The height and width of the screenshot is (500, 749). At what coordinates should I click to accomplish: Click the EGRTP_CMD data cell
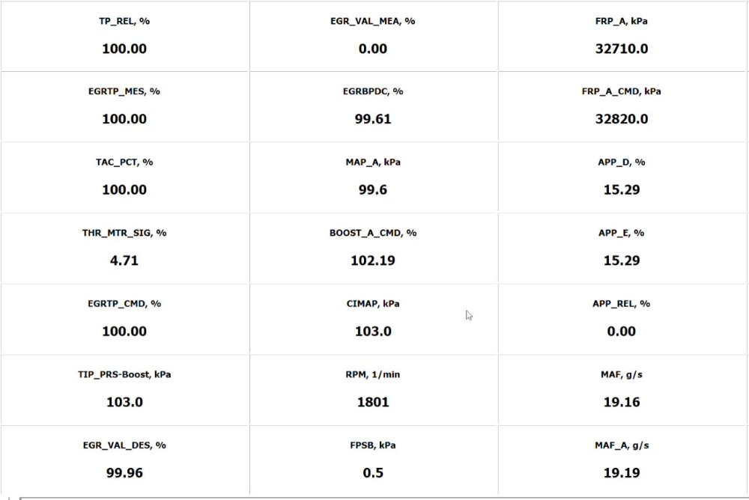point(124,318)
